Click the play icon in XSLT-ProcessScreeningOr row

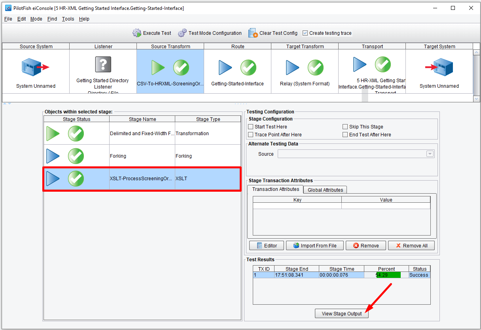click(x=53, y=179)
